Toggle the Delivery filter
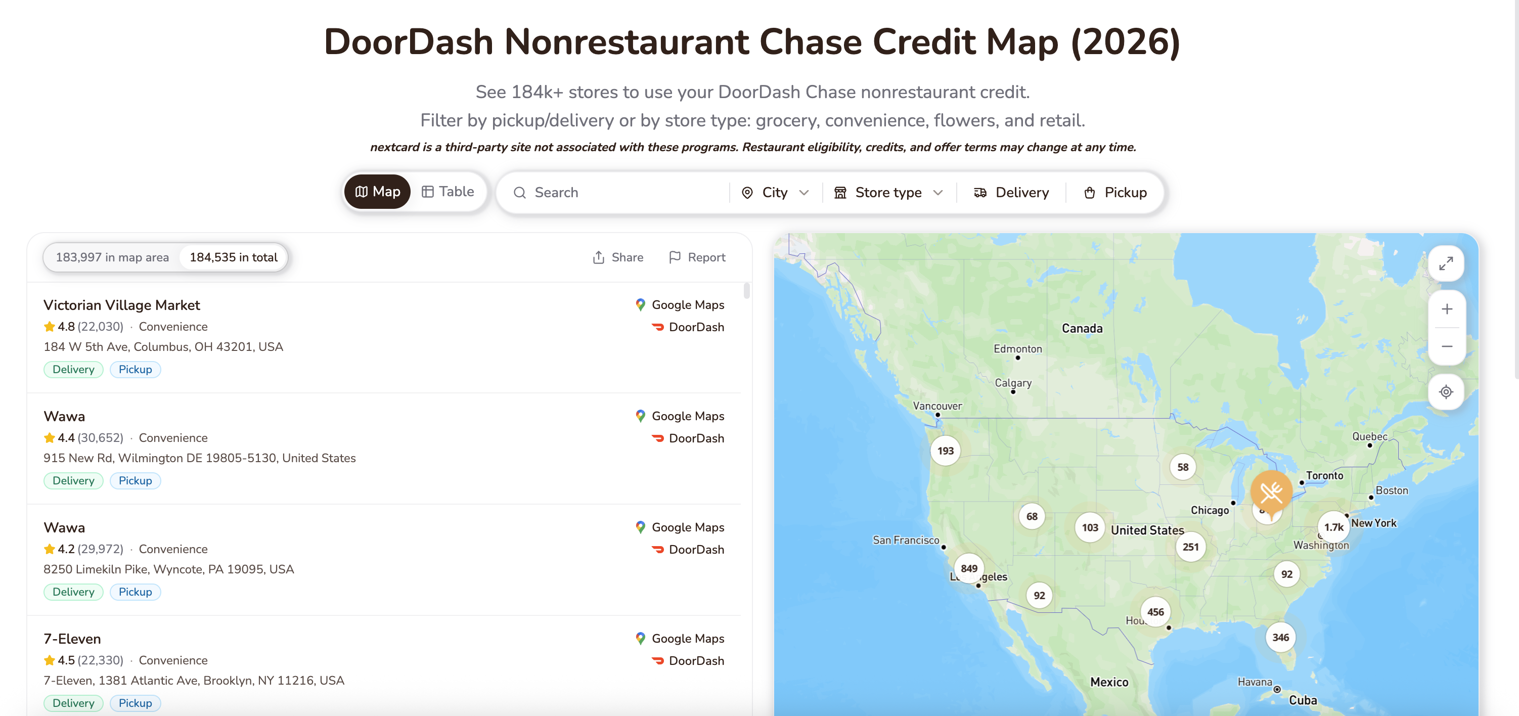This screenshot has width=1519, height=716. [x=1011, y=192]
